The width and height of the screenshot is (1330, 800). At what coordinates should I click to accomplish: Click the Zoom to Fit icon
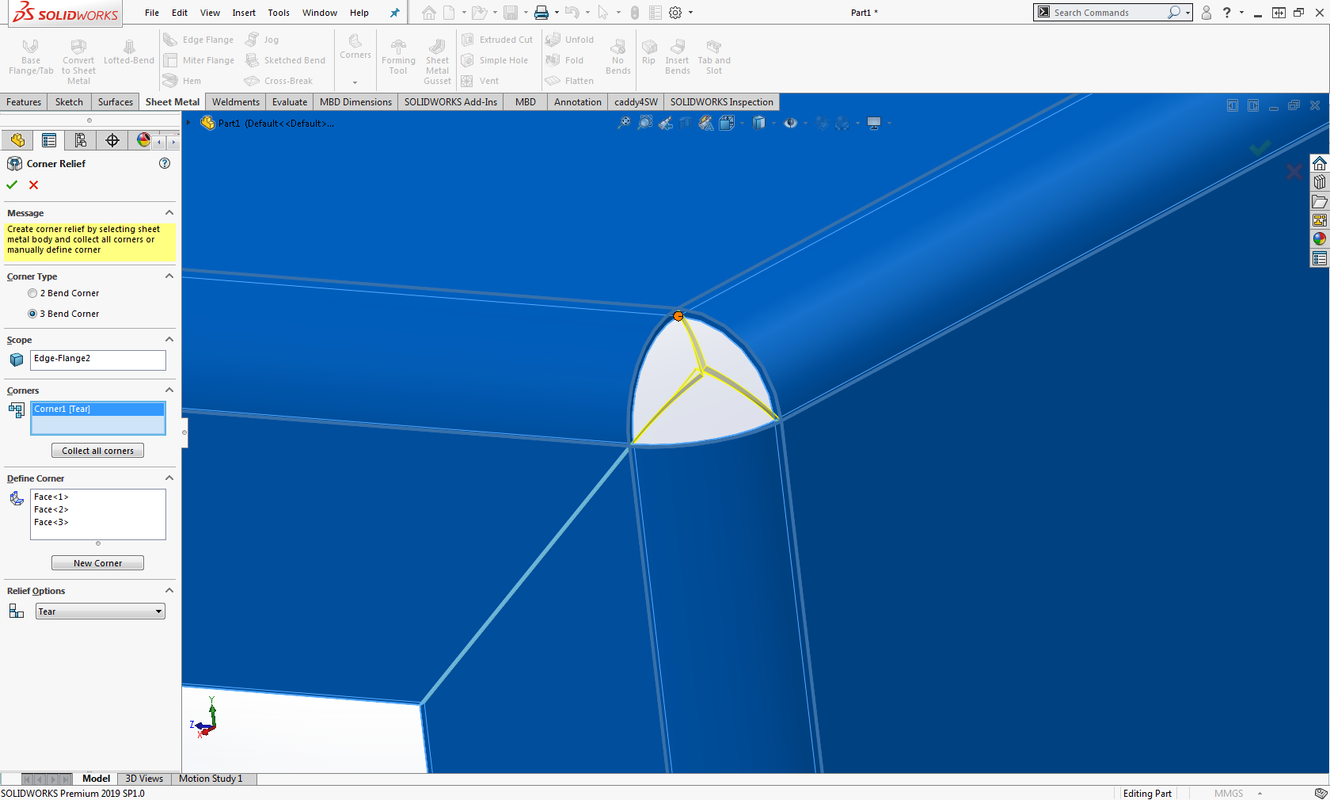click(x=624, y=123)
